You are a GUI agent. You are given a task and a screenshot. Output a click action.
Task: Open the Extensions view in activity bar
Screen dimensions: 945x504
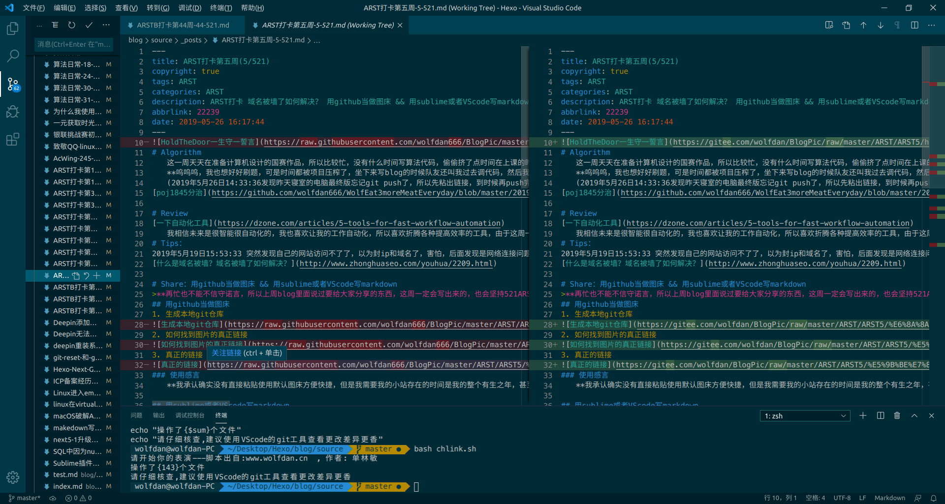tap(13, 139)
